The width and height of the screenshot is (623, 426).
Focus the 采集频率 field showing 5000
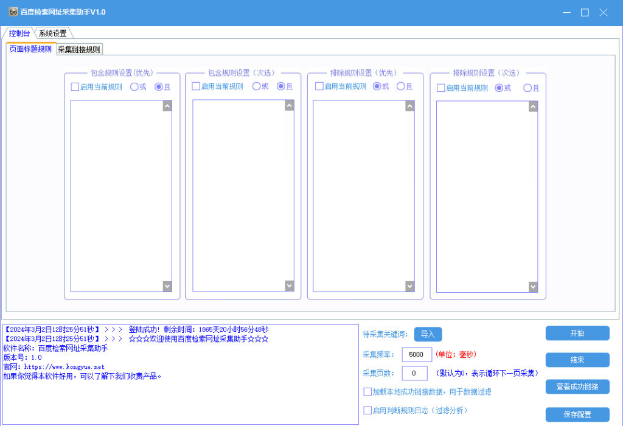(x=417, y=354)
